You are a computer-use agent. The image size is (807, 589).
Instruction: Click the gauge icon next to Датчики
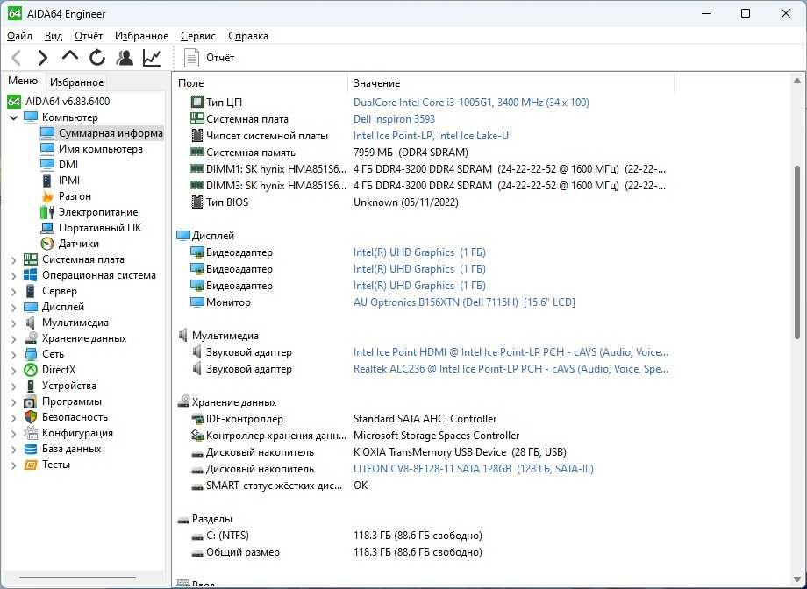point(47,244)
